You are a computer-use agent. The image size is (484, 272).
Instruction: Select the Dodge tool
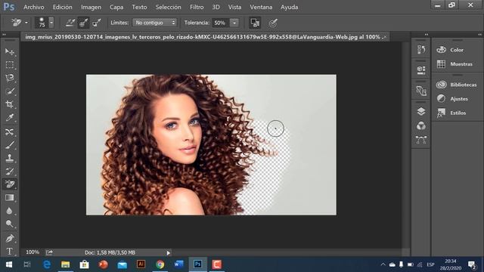(x=10, y=224)
